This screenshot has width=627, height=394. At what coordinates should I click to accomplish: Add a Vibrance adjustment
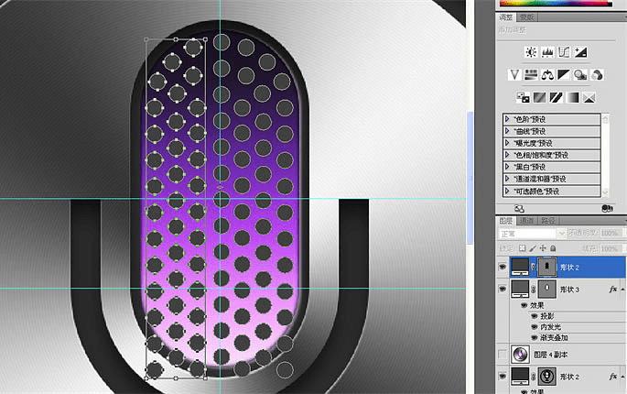point(514,75)
